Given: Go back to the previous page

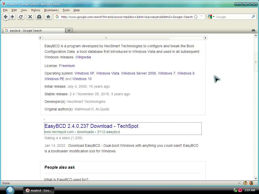Looking at the screenshot, I should pos(6,17).
